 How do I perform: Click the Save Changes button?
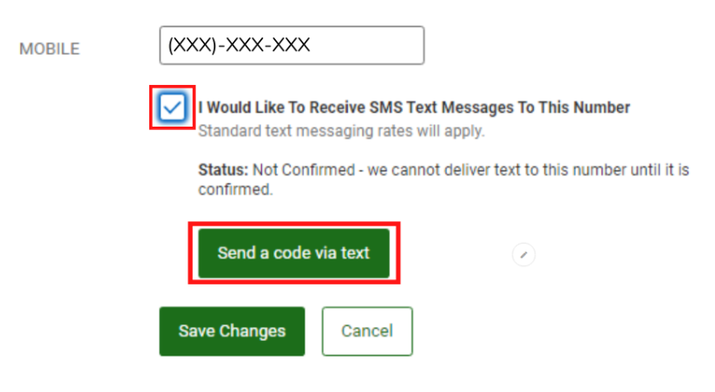[x=232, y=331]
